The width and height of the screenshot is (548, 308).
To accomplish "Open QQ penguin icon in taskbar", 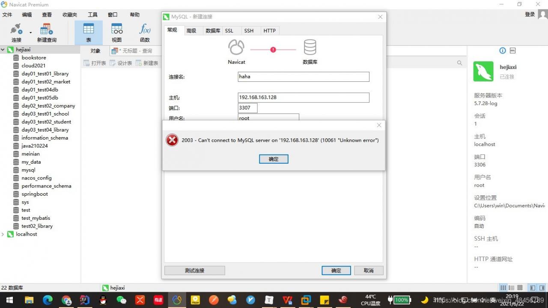I will [103, 300].
